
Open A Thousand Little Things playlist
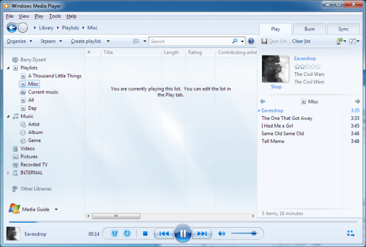(54, 76)
